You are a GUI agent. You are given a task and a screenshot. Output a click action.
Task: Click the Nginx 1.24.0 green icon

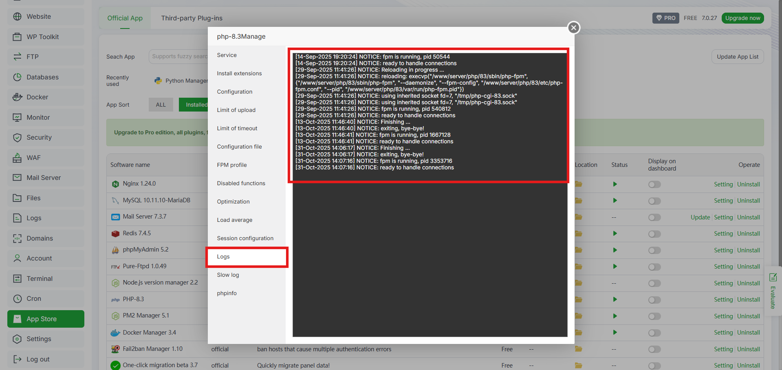115,184
